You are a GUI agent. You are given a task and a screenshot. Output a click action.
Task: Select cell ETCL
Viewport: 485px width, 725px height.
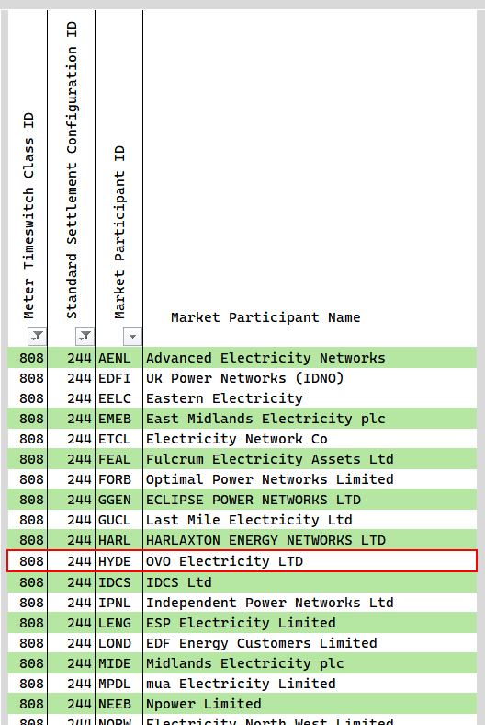[118, 439]
